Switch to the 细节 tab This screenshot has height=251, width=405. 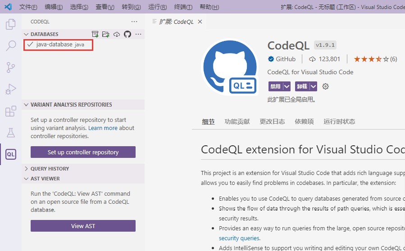click(208, 121)
